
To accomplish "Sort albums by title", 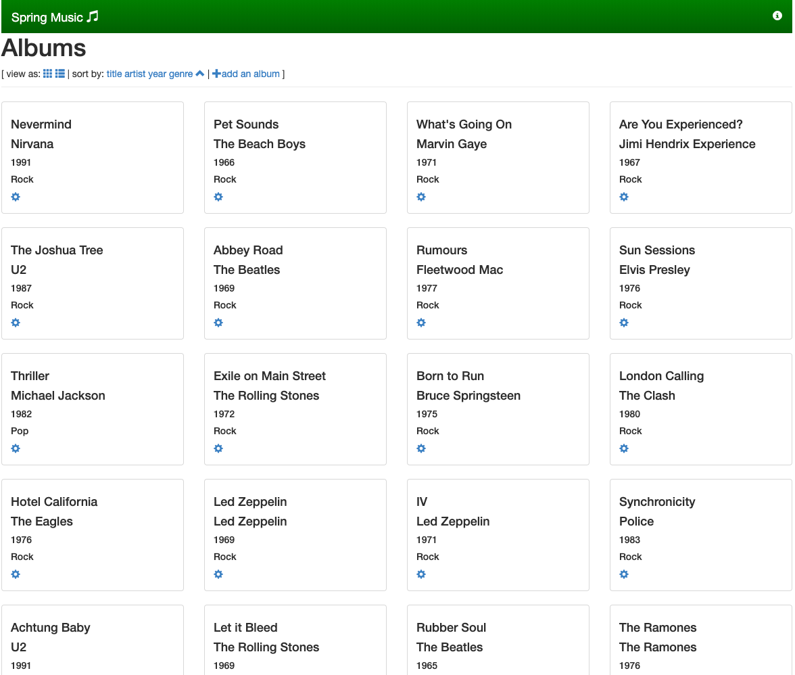I will tap(114, 74).
